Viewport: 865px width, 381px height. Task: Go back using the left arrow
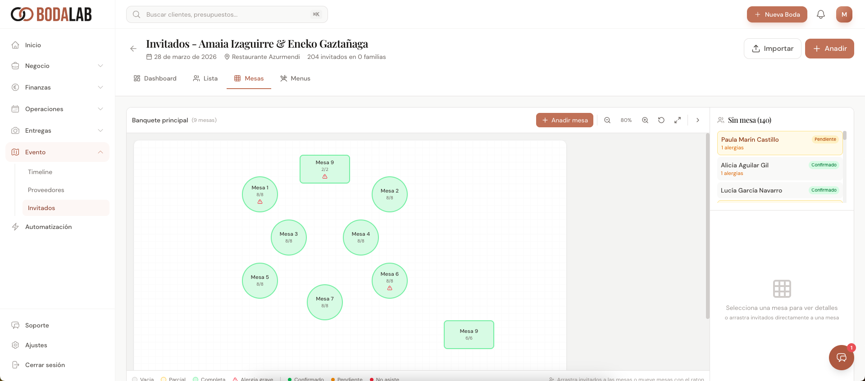[x=133, y=49]
